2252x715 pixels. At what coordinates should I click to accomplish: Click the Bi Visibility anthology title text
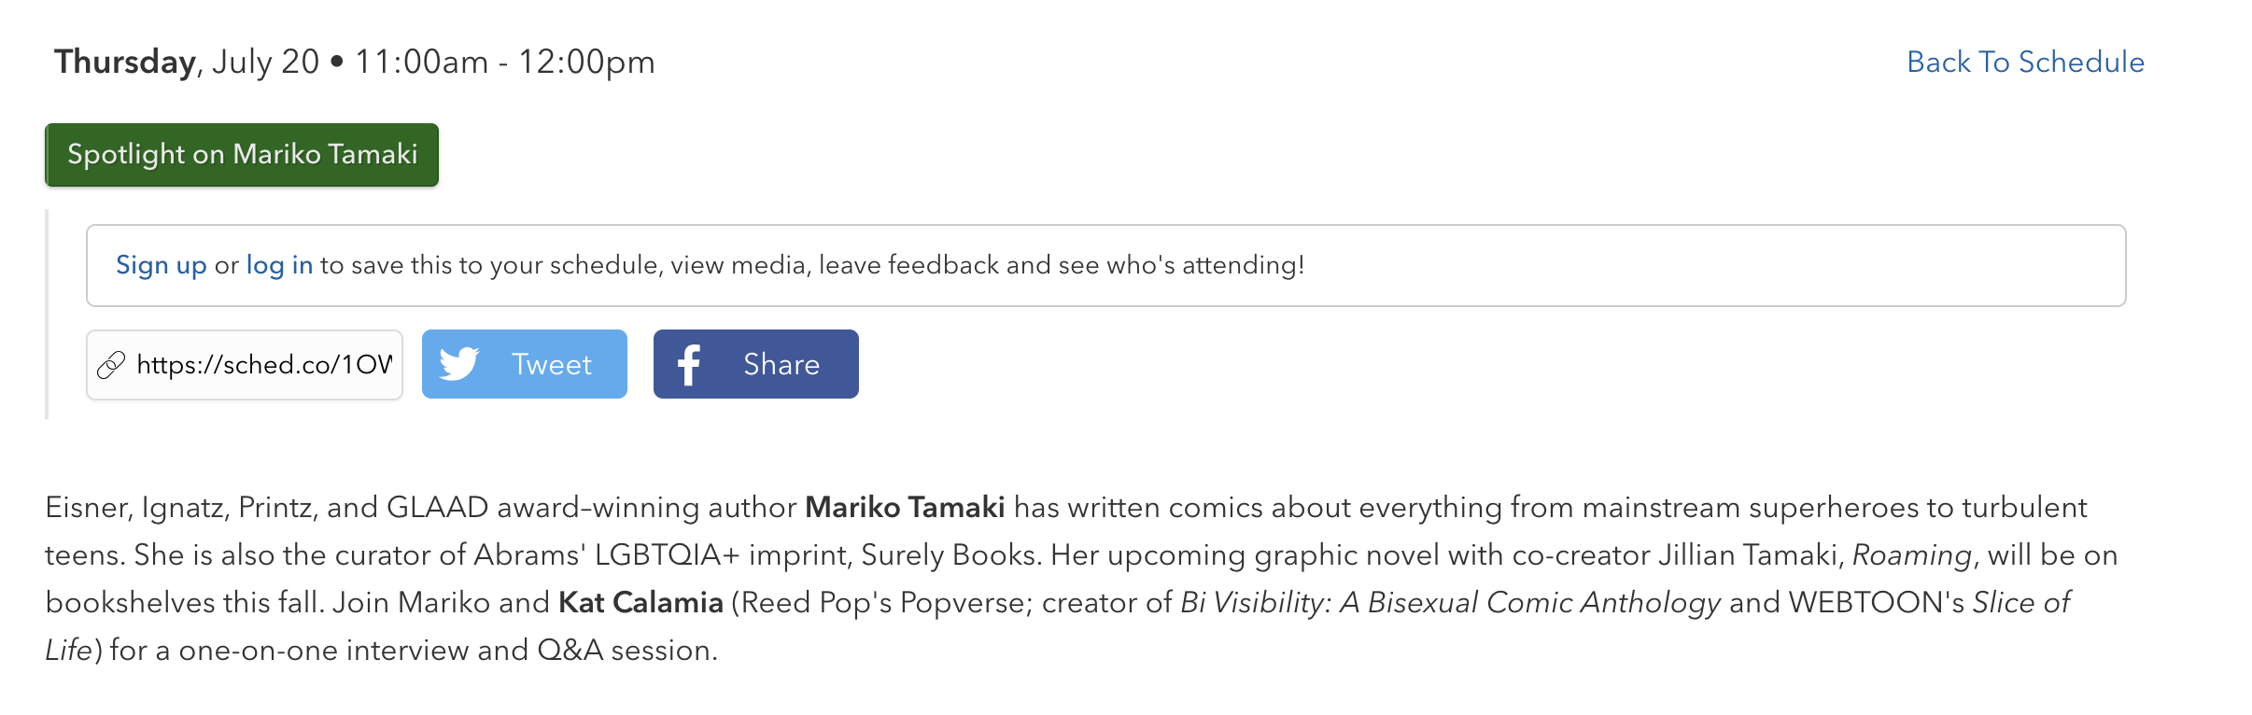pos(1450,602)
